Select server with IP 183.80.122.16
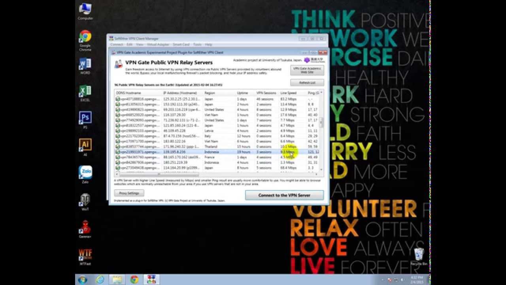Screen dimensions: 506x285 coord(217,141)
